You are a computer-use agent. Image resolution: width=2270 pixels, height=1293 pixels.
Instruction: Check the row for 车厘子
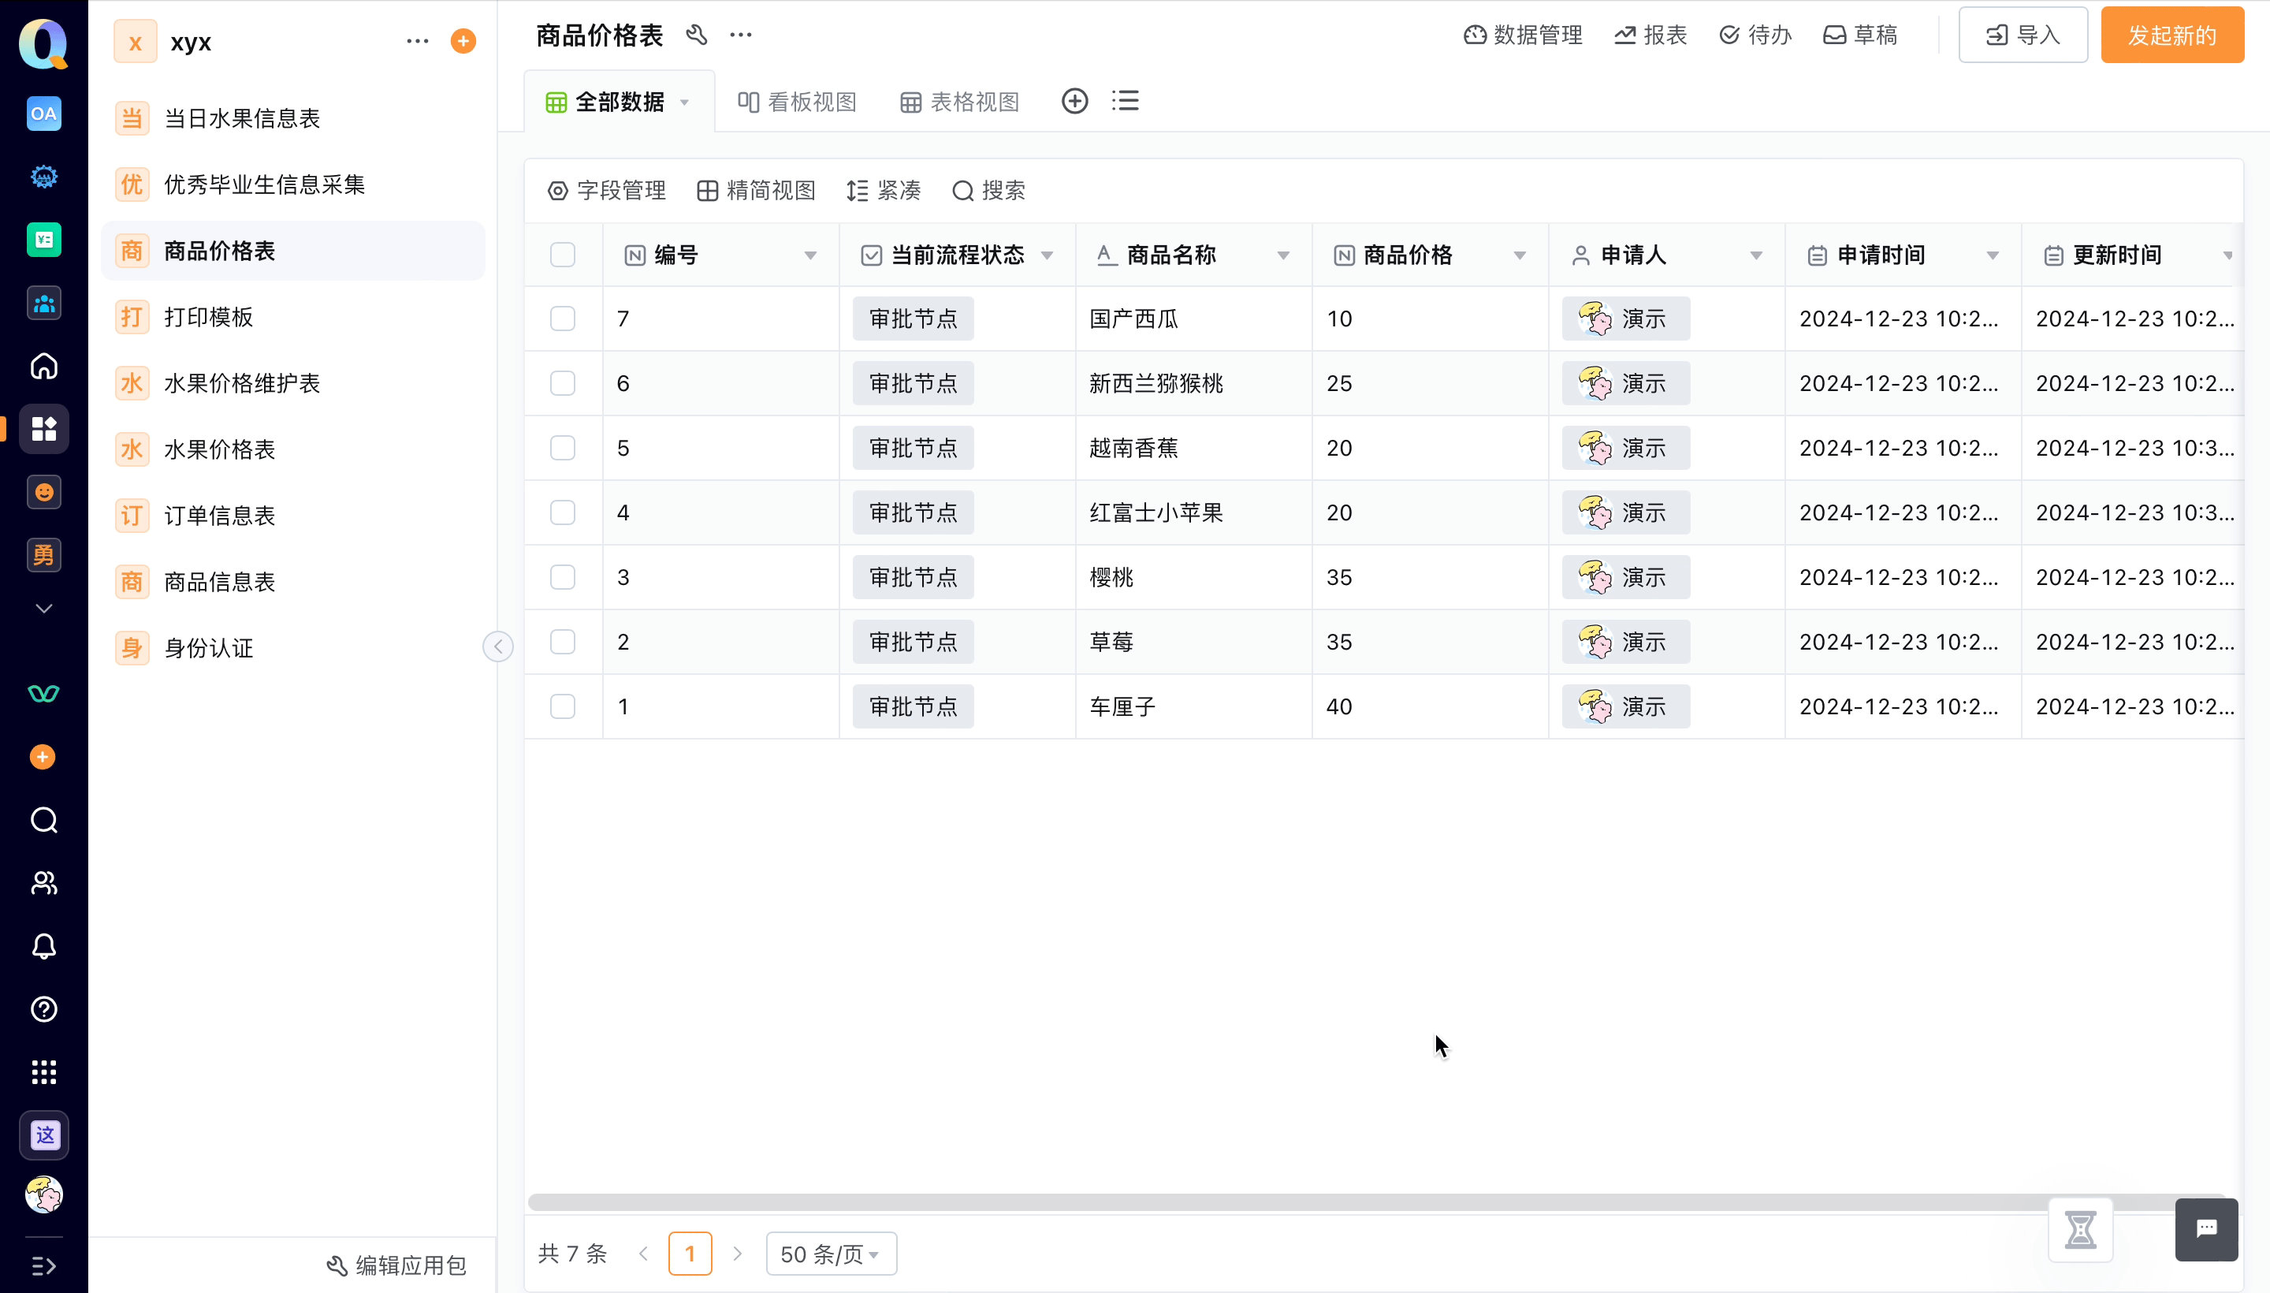point(563,706)
